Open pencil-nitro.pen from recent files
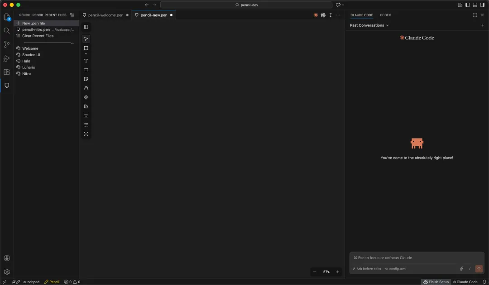Screen dimensions: 489x285 pos(46,29)
